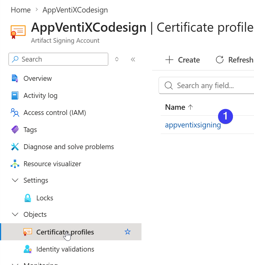254x265 pixels.
Task: Select the Certificate profiles menu item
Action: pyautogui.click(x=71, y=232)
